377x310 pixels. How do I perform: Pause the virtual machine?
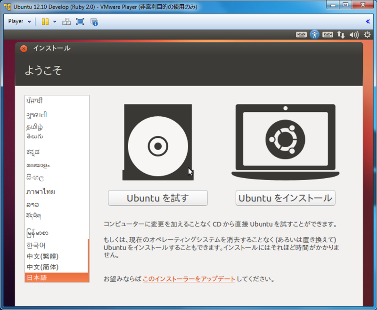pos(45,22)
